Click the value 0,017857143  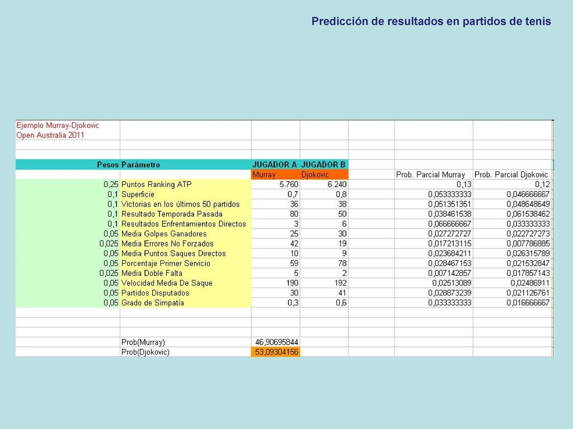(x=528, y=273)
